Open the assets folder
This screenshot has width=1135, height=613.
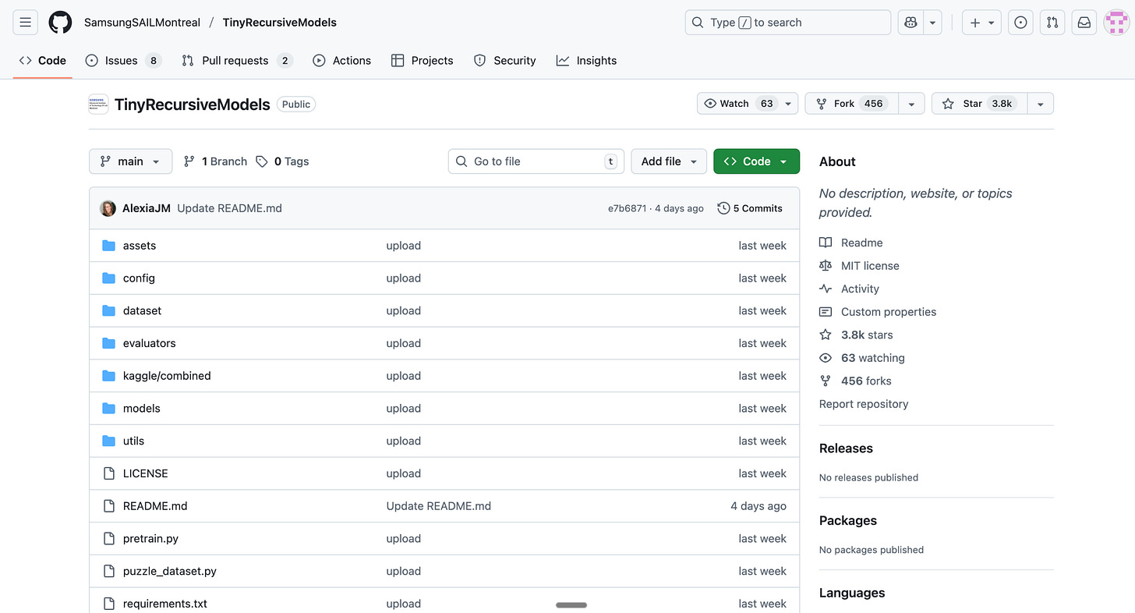[x=140, y=246]
